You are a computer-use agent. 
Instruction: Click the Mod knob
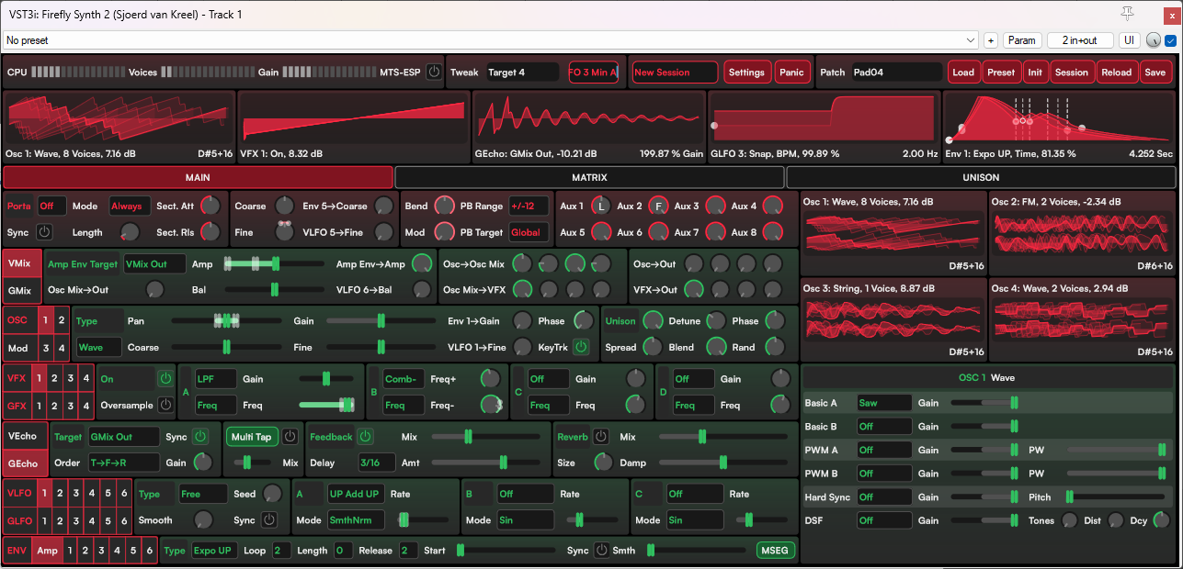point(444,232)
